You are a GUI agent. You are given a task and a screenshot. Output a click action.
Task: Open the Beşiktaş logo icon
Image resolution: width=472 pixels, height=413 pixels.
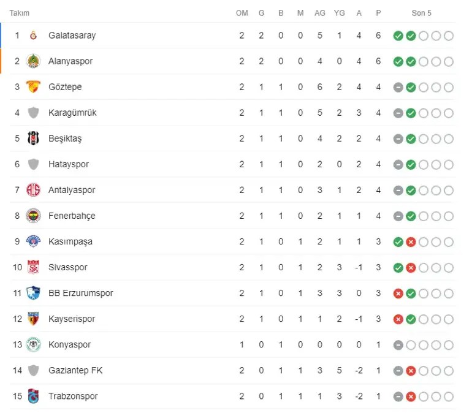(x=33, y=138)
